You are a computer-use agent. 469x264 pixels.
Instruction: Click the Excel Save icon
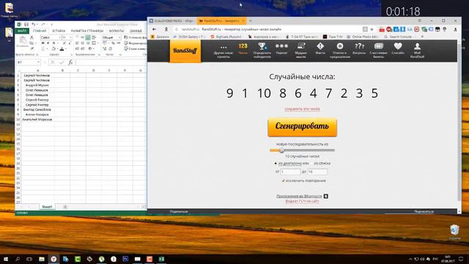(x=26, y=24)
